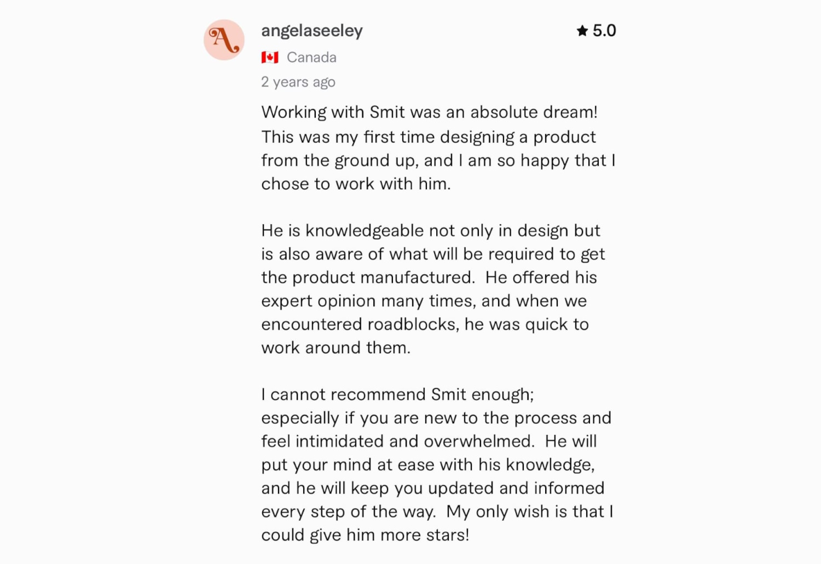Click the 5.0 rating score
Viewport: 821px width, 564px height.
[604, 31]
